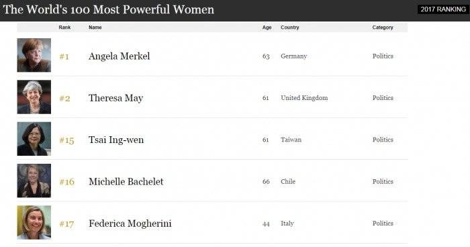Open Theresa May's profile link
This screenshot has width=470, height=247.
click(x=115, y=98)
